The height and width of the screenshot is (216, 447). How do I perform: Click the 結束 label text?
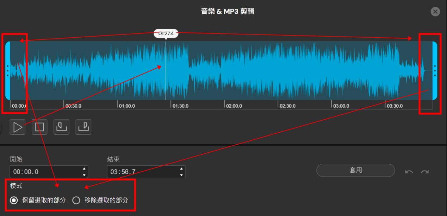[113, 159]
